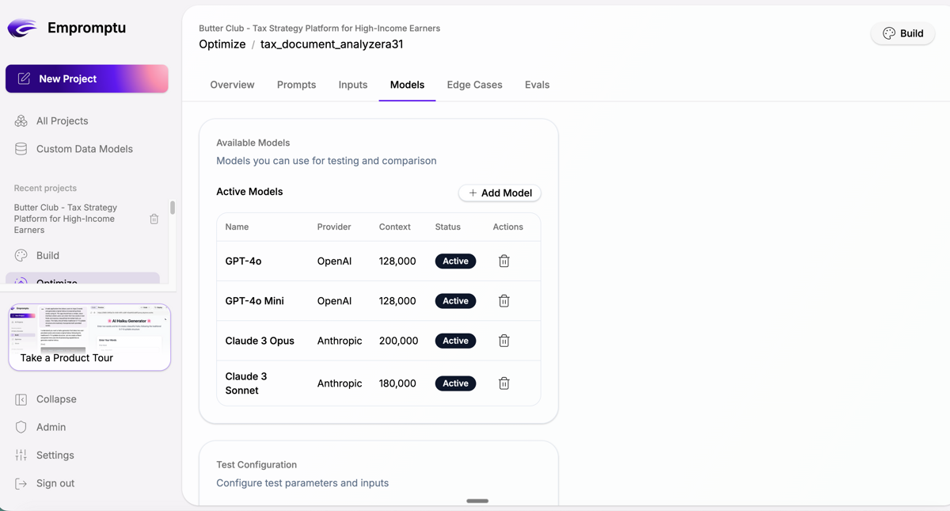Delete the GPT-4o model row
Screen dimensions: 950x511
tap(503, 261)
